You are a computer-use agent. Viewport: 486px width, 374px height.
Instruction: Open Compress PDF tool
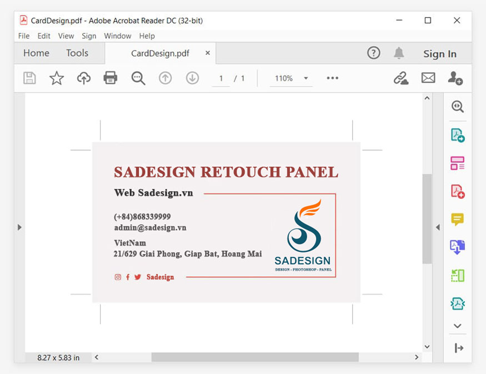(x=458, y=304)
